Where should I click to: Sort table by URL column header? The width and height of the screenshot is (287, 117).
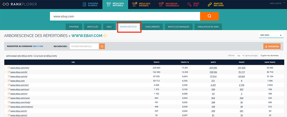pos(73,62)
